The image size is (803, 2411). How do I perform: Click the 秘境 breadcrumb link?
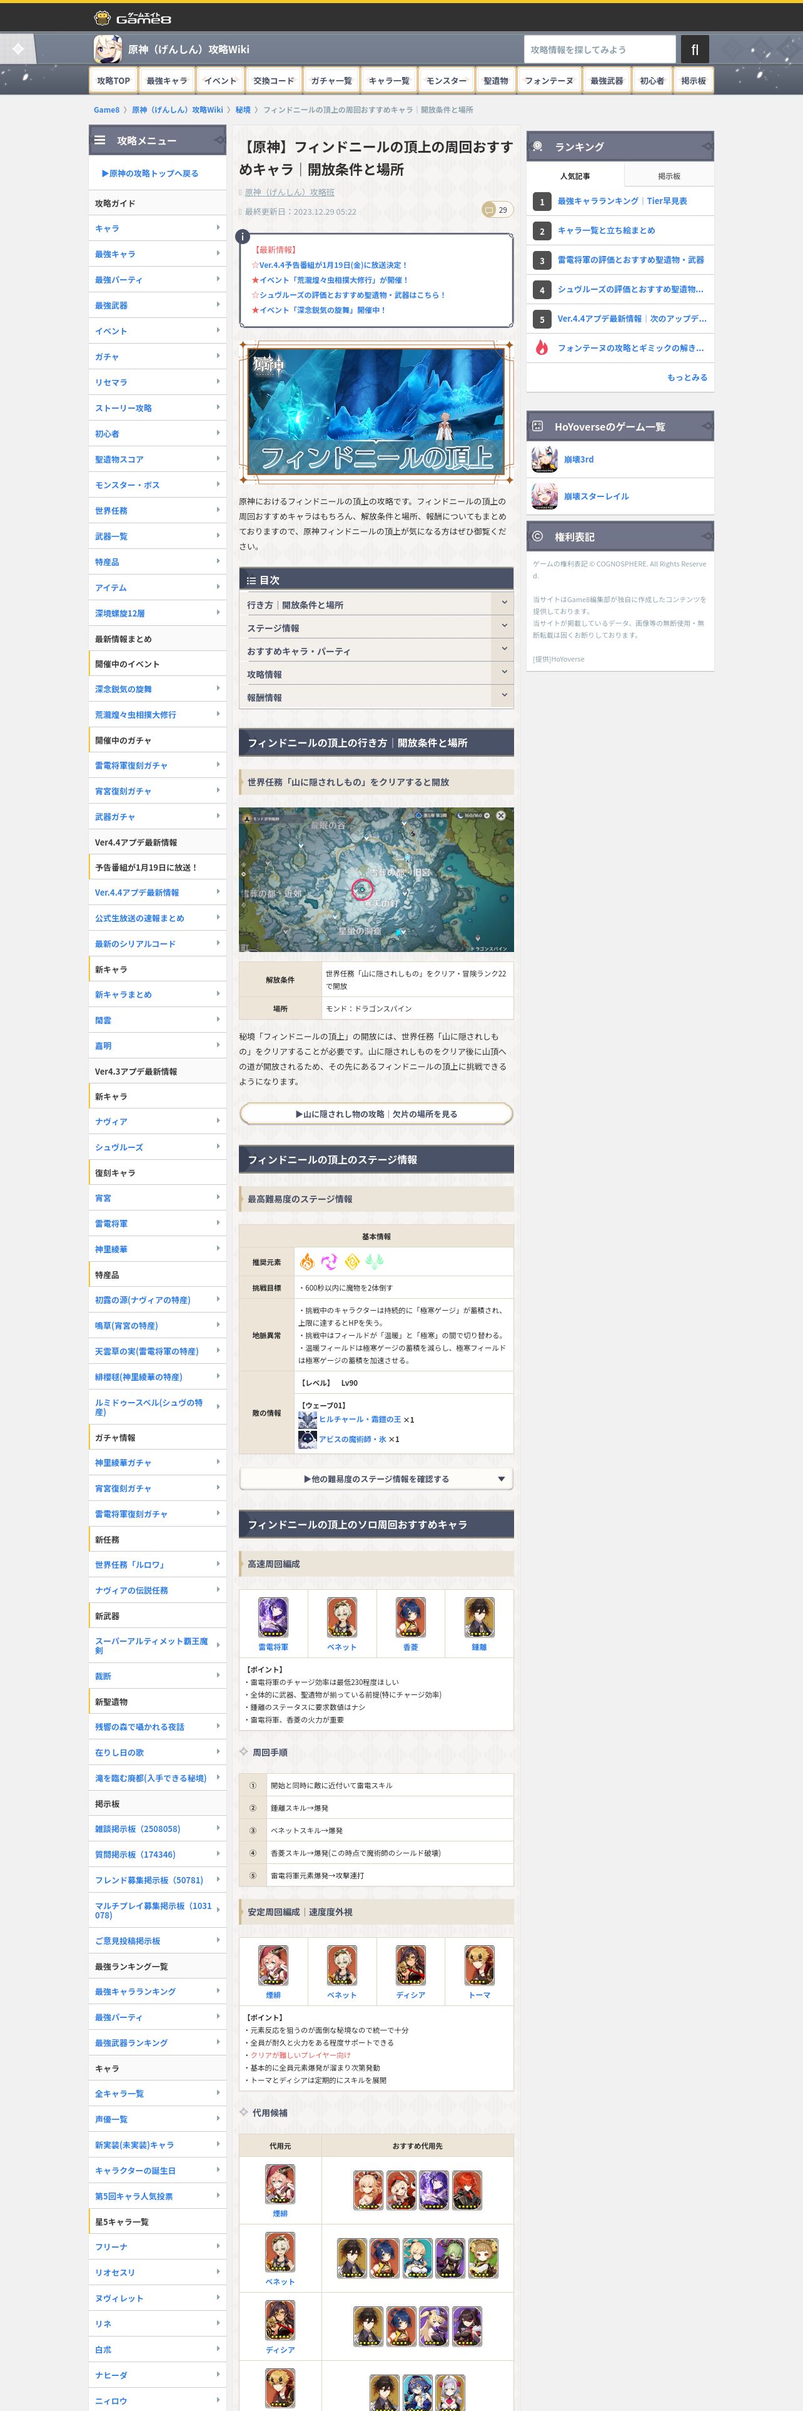click(x=243, y=110)
